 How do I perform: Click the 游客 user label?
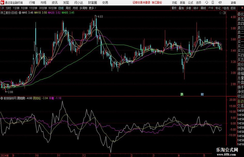point(233,3)
